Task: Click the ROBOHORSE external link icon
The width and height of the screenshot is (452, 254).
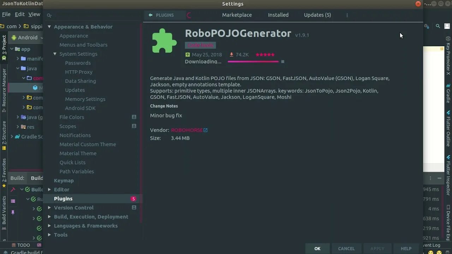Action: (x=206, y=130)
